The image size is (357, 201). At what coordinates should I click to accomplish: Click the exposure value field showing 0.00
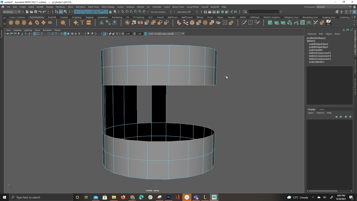pyautogui.click(x=128, y=34)
